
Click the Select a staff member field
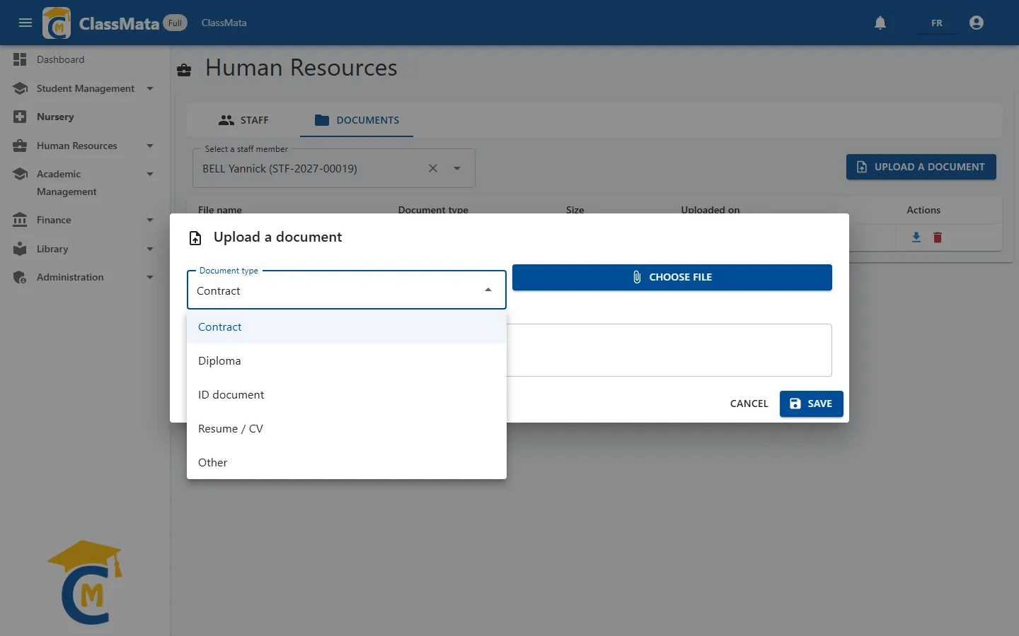334,168
